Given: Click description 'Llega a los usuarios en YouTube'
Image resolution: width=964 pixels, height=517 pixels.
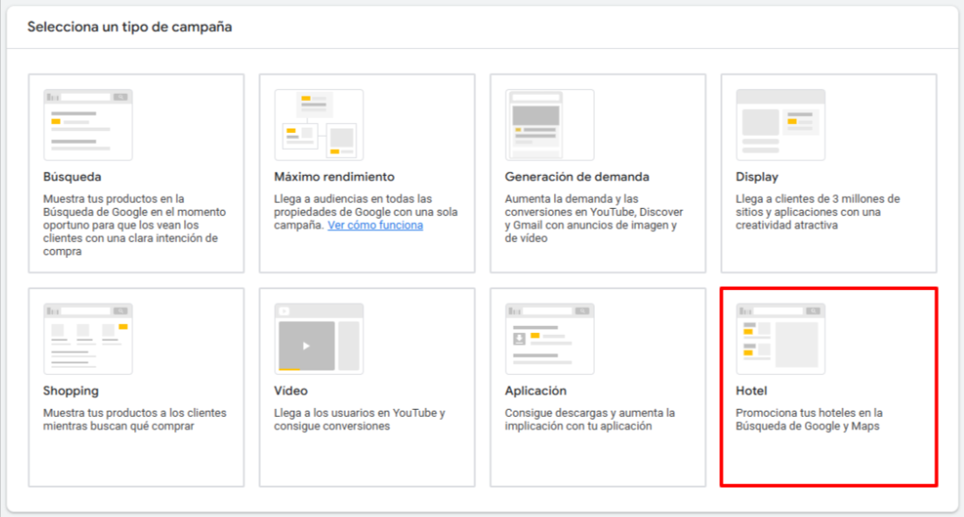Looking at the screenshot, I should coord(360,420).
